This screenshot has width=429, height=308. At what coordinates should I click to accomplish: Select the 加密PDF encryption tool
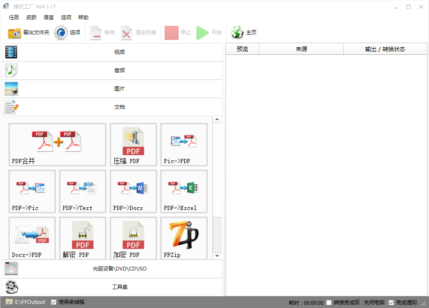click(x=133, y=238)
